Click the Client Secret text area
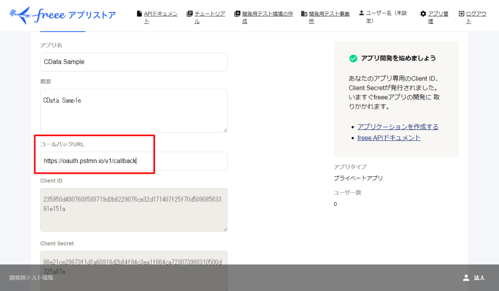This screenshot has width=499, height=291. click(134, 271)
